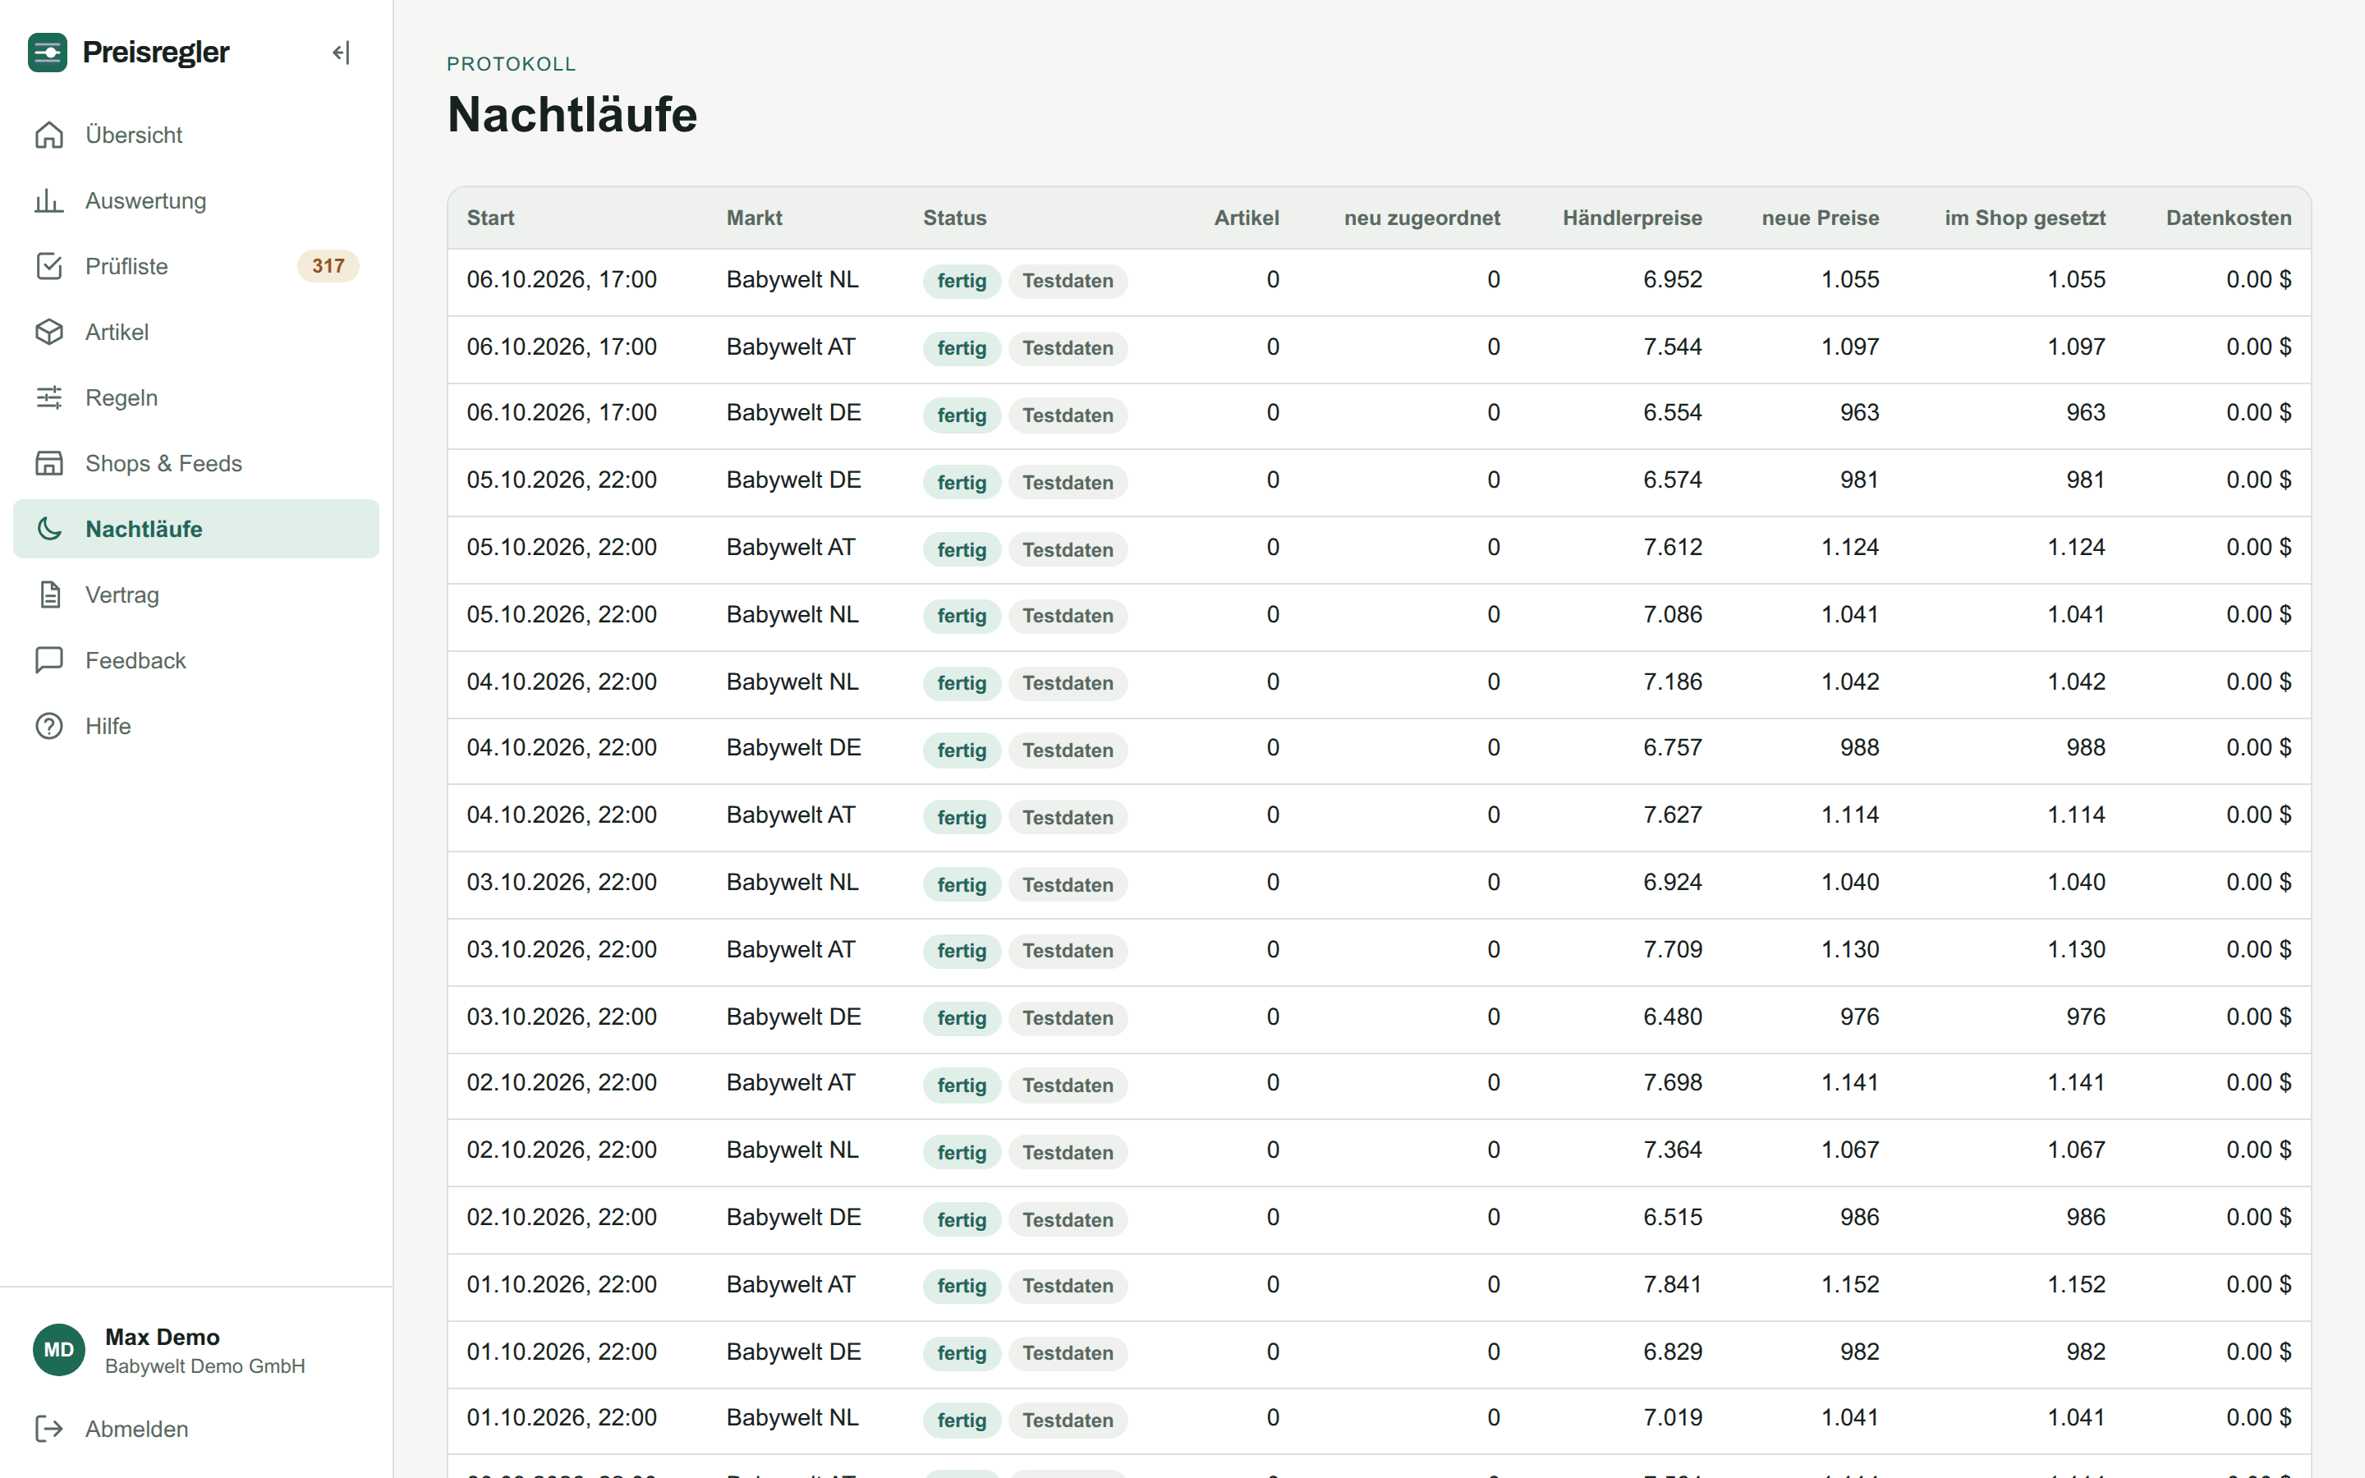Click the 'neu zugeordnet' column header
The height and width of the screenshot is (1478, 2365).
(x=1422, y=218)
